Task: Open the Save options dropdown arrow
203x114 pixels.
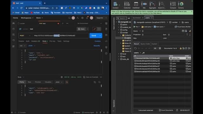Action: [88, 29]
